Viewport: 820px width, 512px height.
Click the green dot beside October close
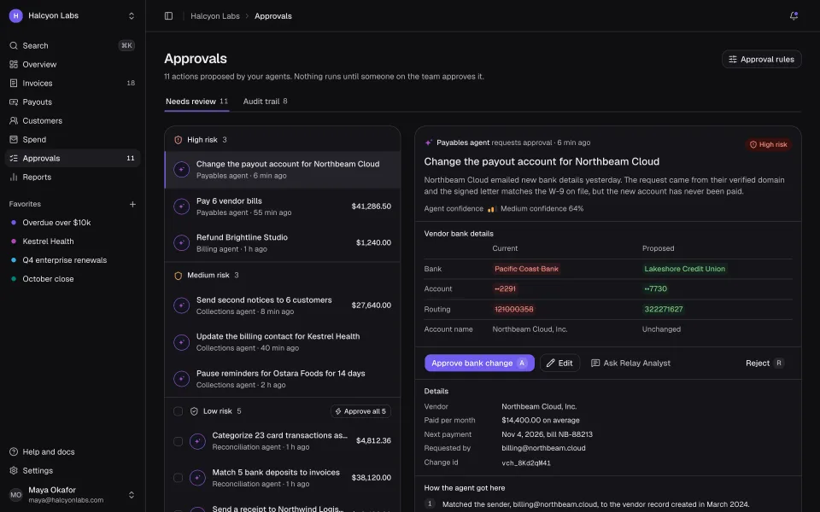coord(14,279)
